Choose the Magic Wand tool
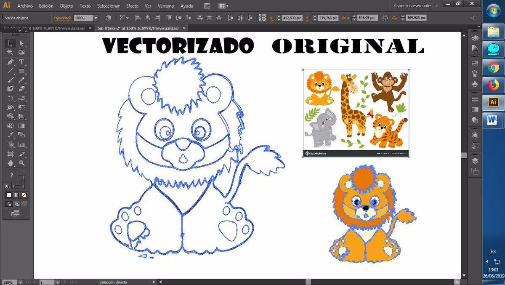The height and width of the screenshot is (285, 505). click(x=11, y=53)
